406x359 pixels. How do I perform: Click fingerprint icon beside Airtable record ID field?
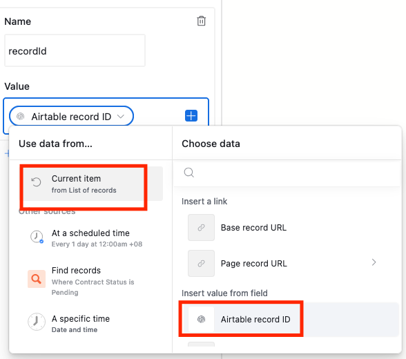[x=201, y=319]
